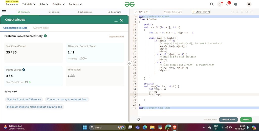
Task: Click the Get 90% Refund badge
Action: (x=12, y=1)
